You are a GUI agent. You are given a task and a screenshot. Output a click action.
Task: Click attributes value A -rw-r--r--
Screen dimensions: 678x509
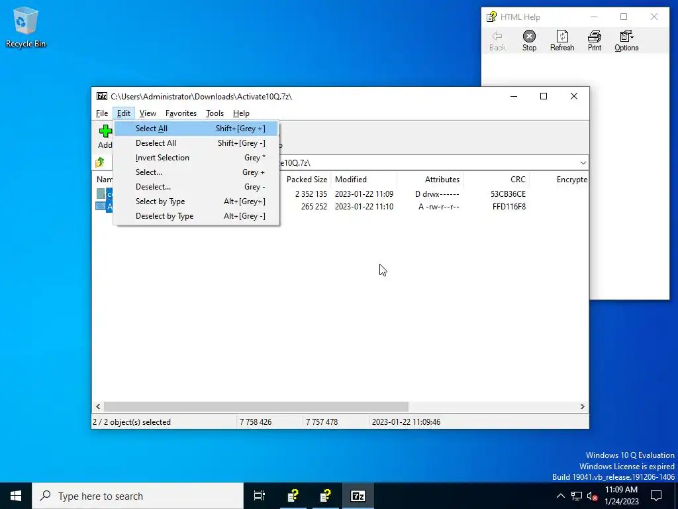tap(439, 207)
